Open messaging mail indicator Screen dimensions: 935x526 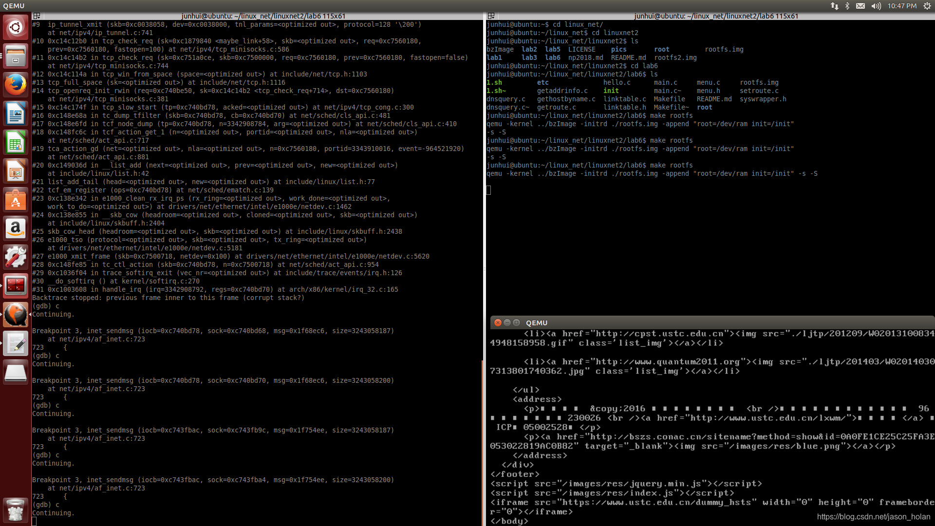click(x=860, y=6)
